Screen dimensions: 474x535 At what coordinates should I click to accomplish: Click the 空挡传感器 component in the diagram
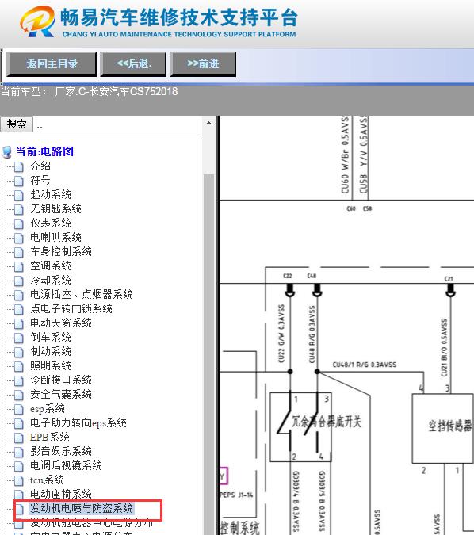point(443,429)
